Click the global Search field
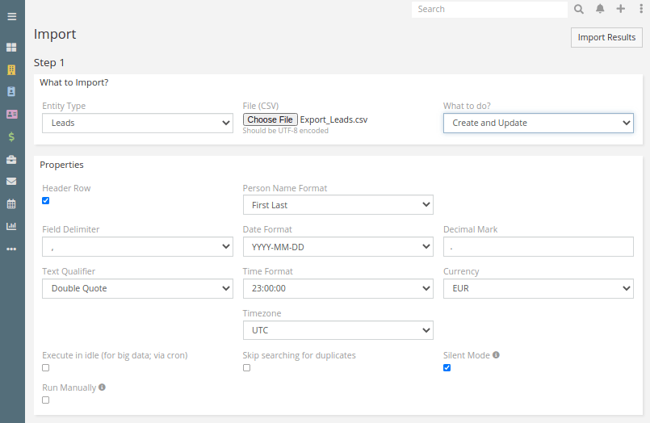Image resolution: width=650 pixels, height=423 pixels. coord(489,9)
